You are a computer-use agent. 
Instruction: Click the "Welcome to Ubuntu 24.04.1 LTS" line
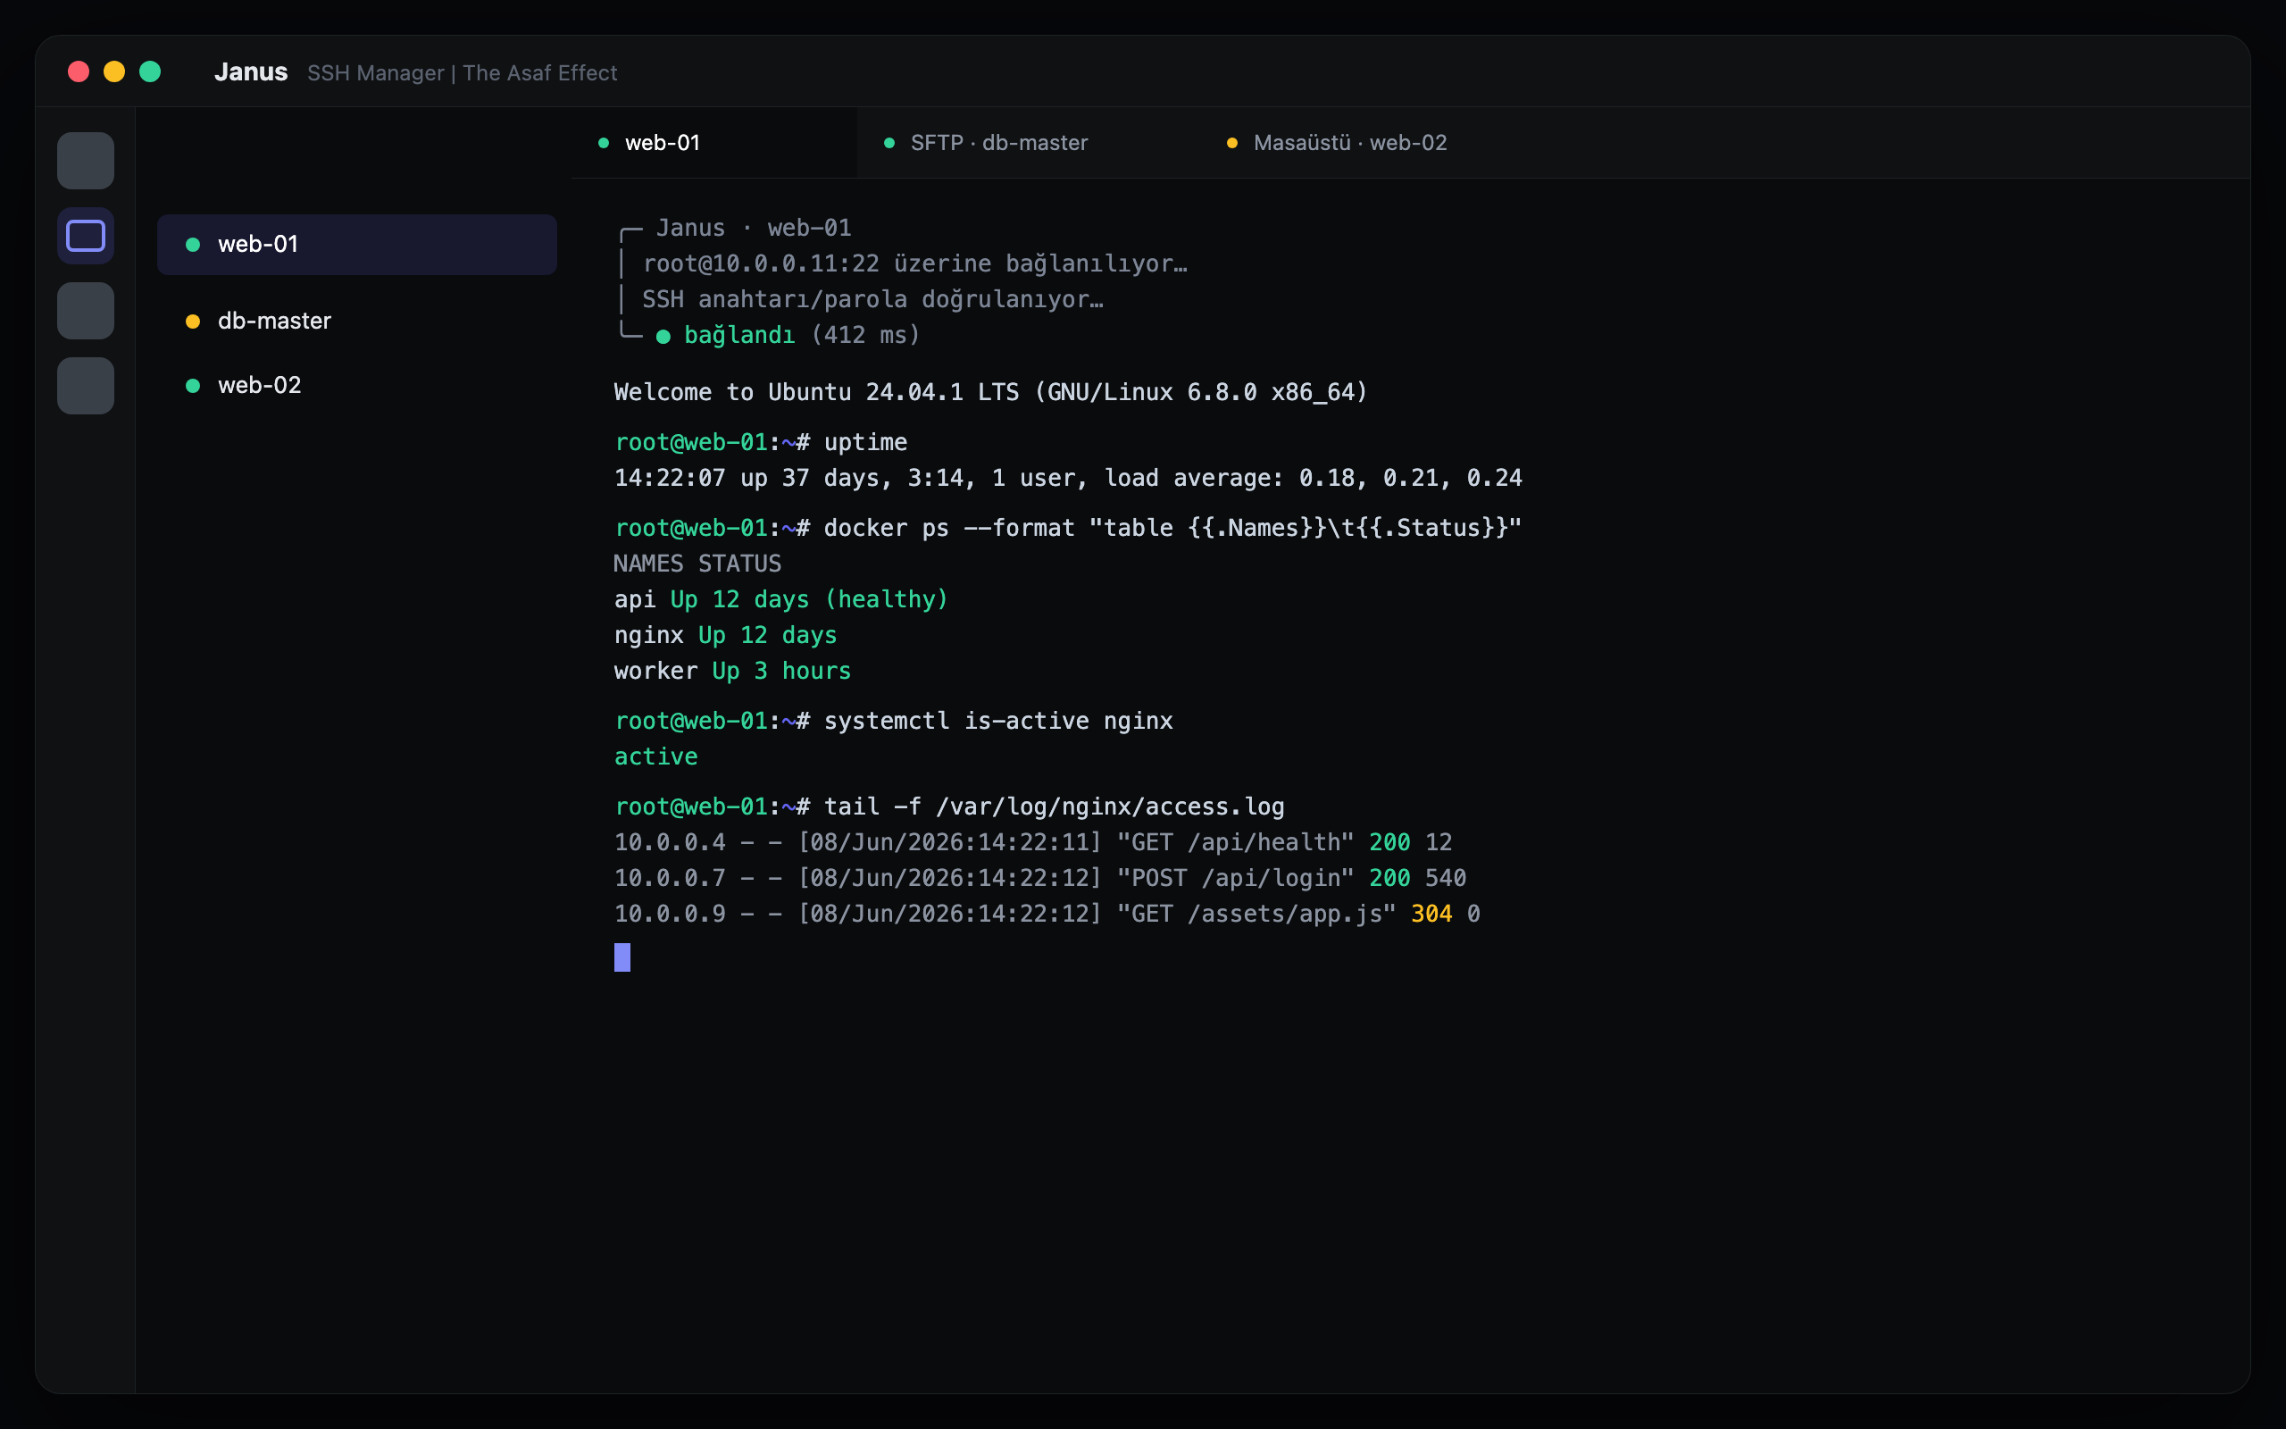(991, 392)
